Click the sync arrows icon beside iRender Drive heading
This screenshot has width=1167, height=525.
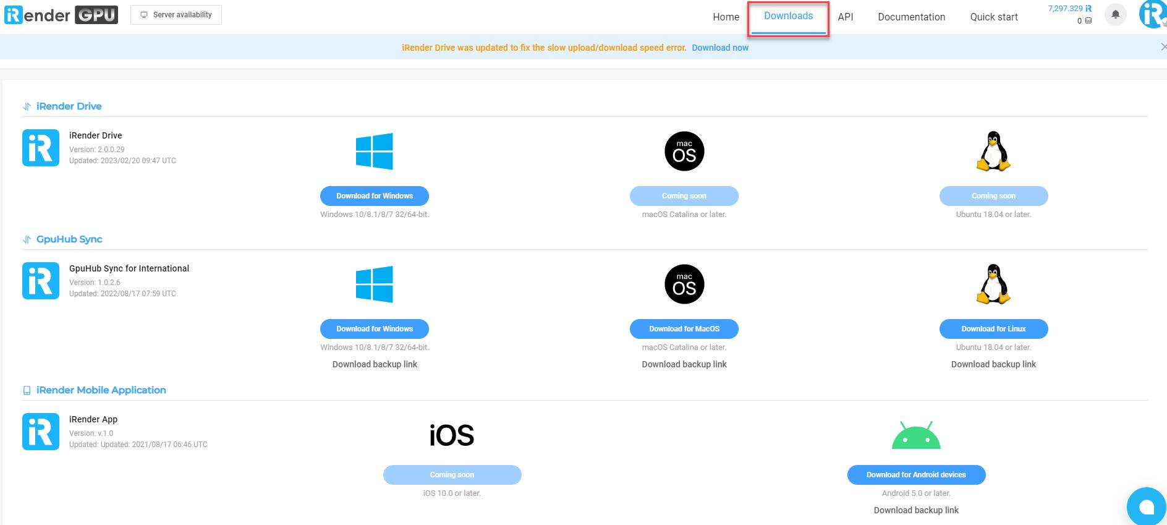[x=27, y=106]
